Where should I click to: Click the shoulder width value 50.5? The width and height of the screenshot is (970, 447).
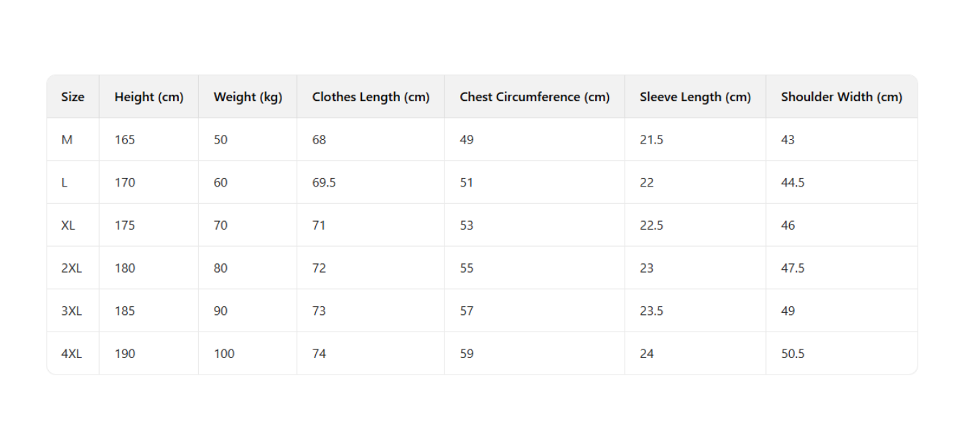[x=793, y=354]
